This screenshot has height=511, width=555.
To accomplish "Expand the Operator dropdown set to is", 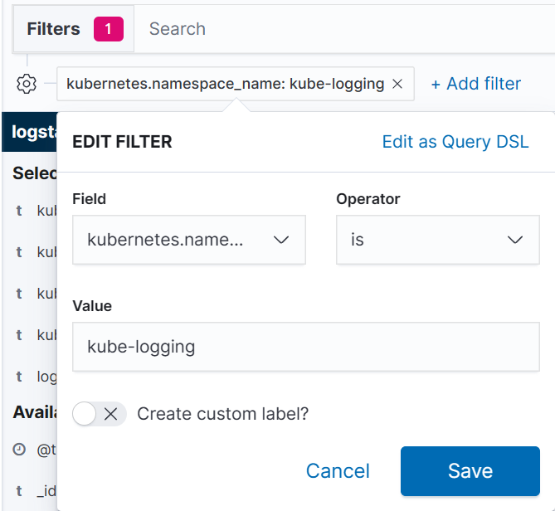I will [438, 240].
